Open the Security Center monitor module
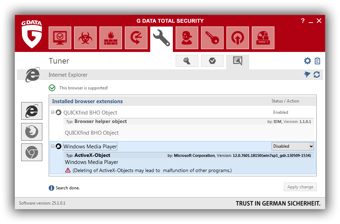This screenshot has width=340, height=224. (x=60, y=38)
